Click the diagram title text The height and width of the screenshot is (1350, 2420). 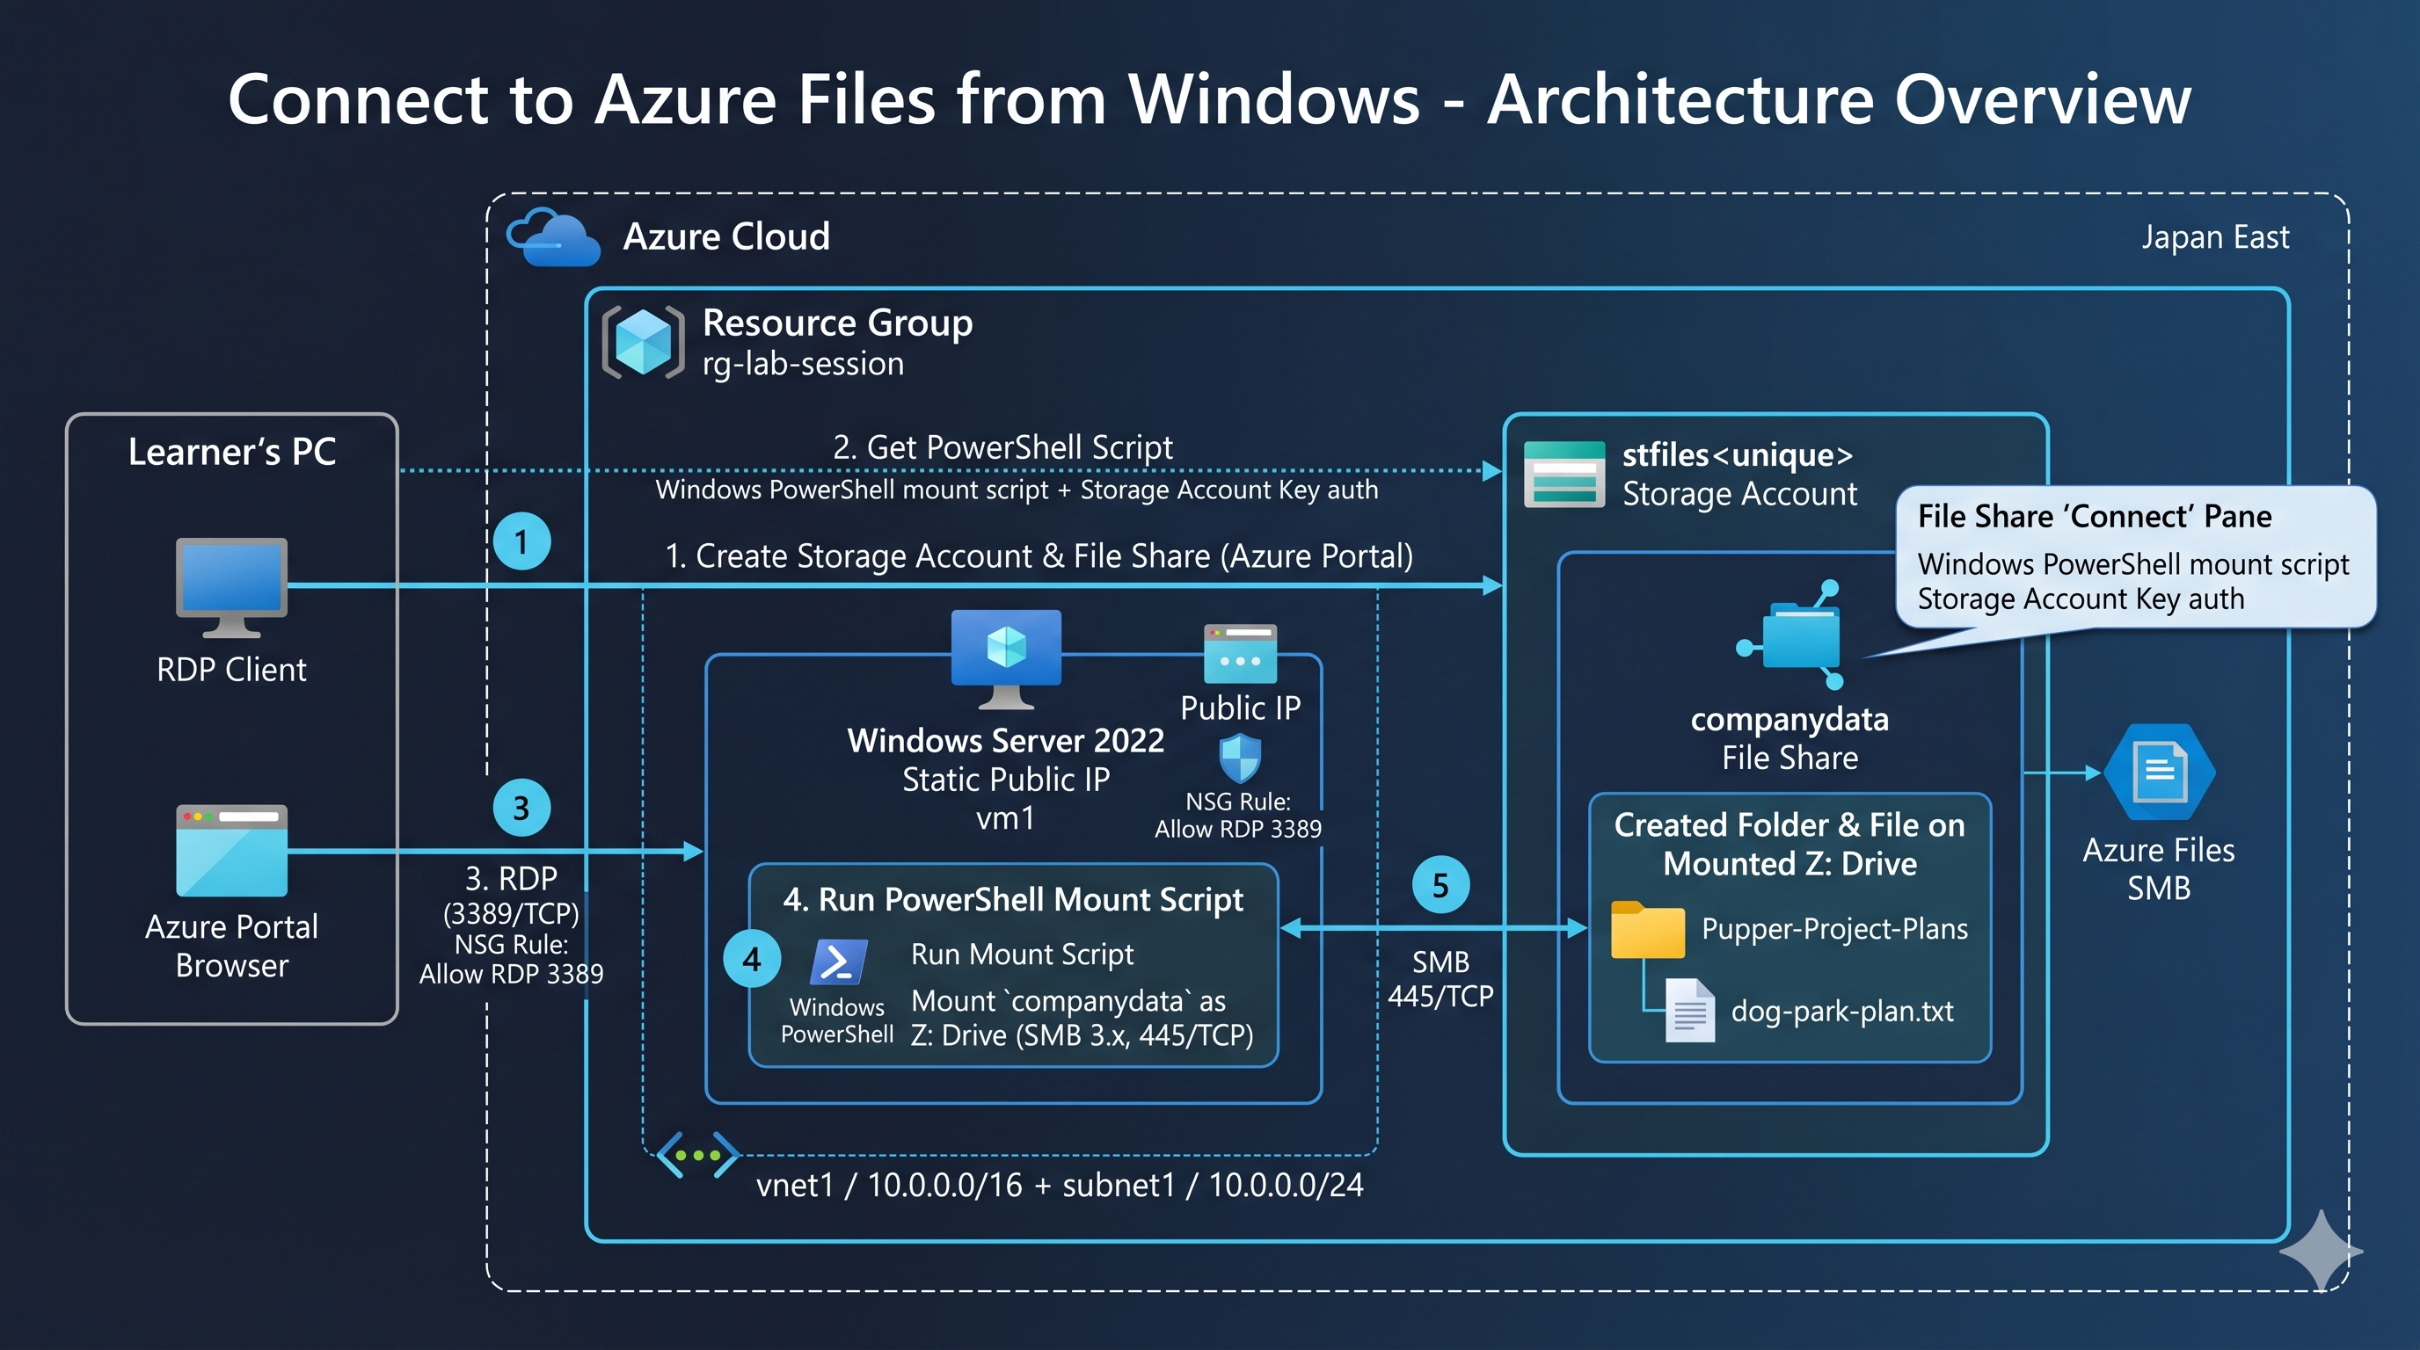pyautogui.click(x=1209, y=99)
